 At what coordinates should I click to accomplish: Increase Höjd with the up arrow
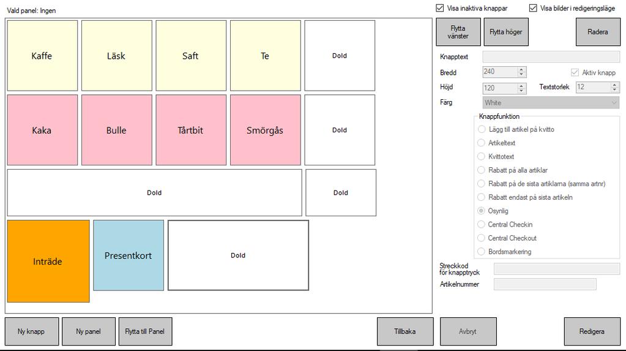(521, 86)
